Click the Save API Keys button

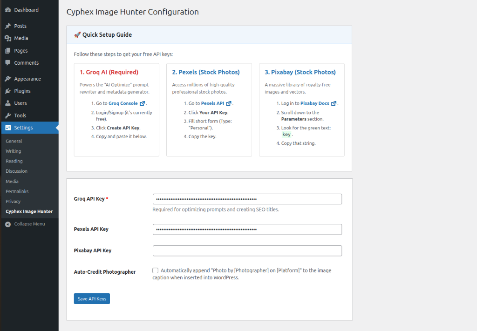coord(92,299)
